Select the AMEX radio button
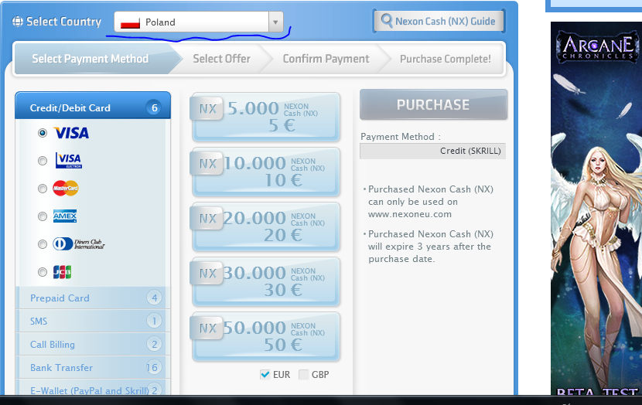642x405 pixels. [x=43, y=216]
